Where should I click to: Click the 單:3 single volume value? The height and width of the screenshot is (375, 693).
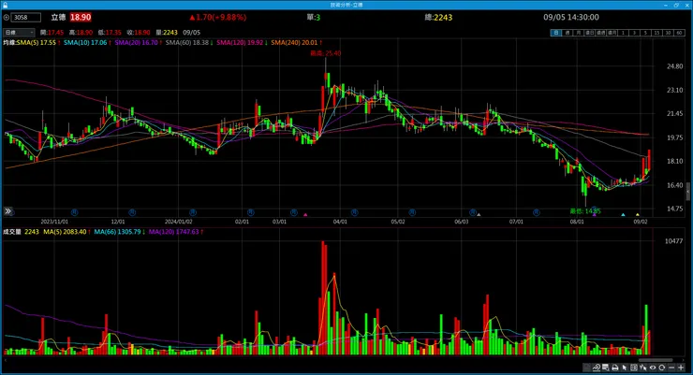pos(314,17)
